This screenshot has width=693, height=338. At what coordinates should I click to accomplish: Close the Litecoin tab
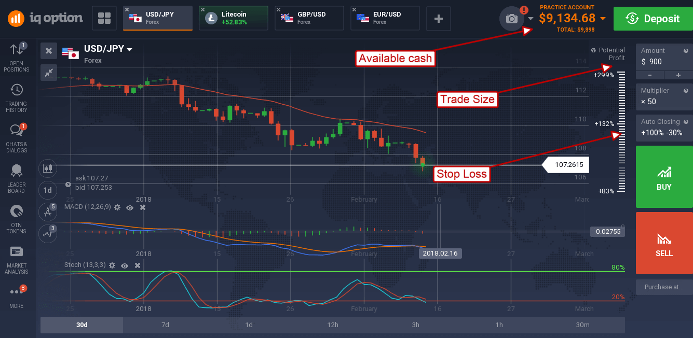click(203, 10)
